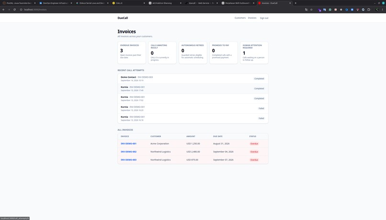Click the Acme Corporation customer cell
The height and width of the screenshot is (220, 386).
(x=159, y=144)
